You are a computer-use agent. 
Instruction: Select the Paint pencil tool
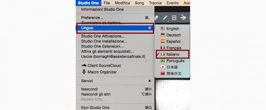click(x=165, y=18)
